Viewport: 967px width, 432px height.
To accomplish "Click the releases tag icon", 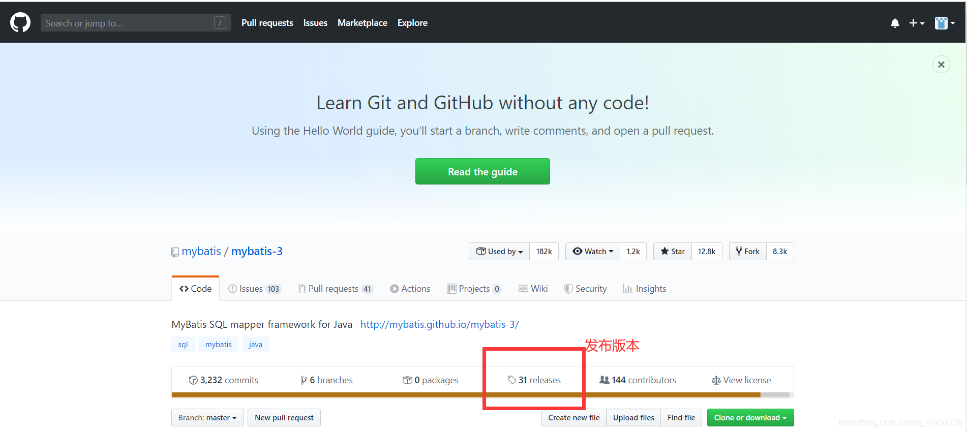I will click(x=512, y=380).
